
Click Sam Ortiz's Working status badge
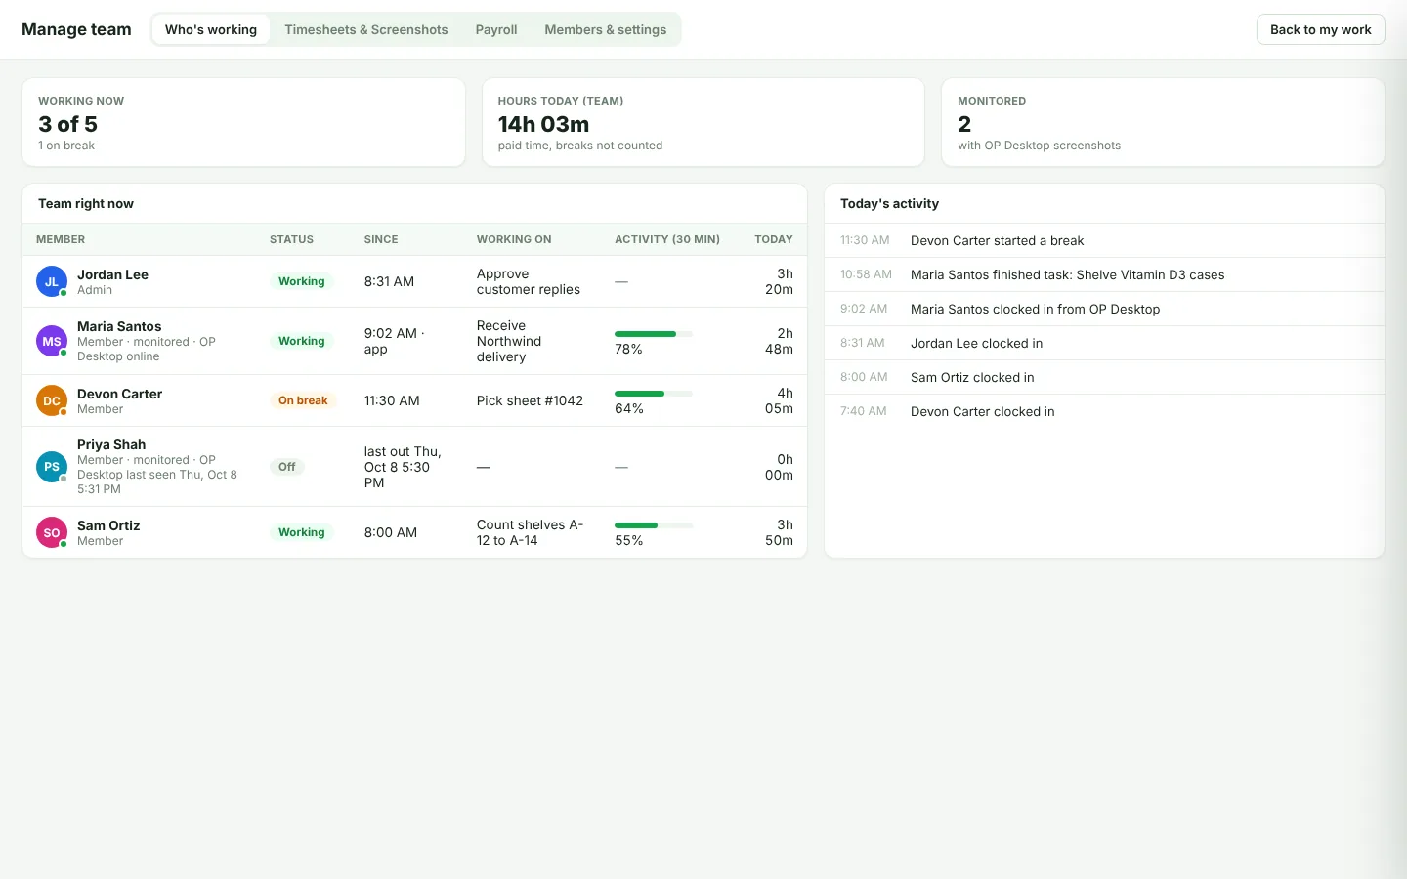(x=302, y=532)
